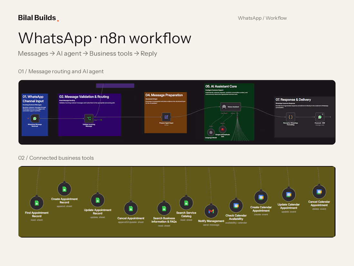Select the Search Business Information & FAQs icon

coord(164,209)
